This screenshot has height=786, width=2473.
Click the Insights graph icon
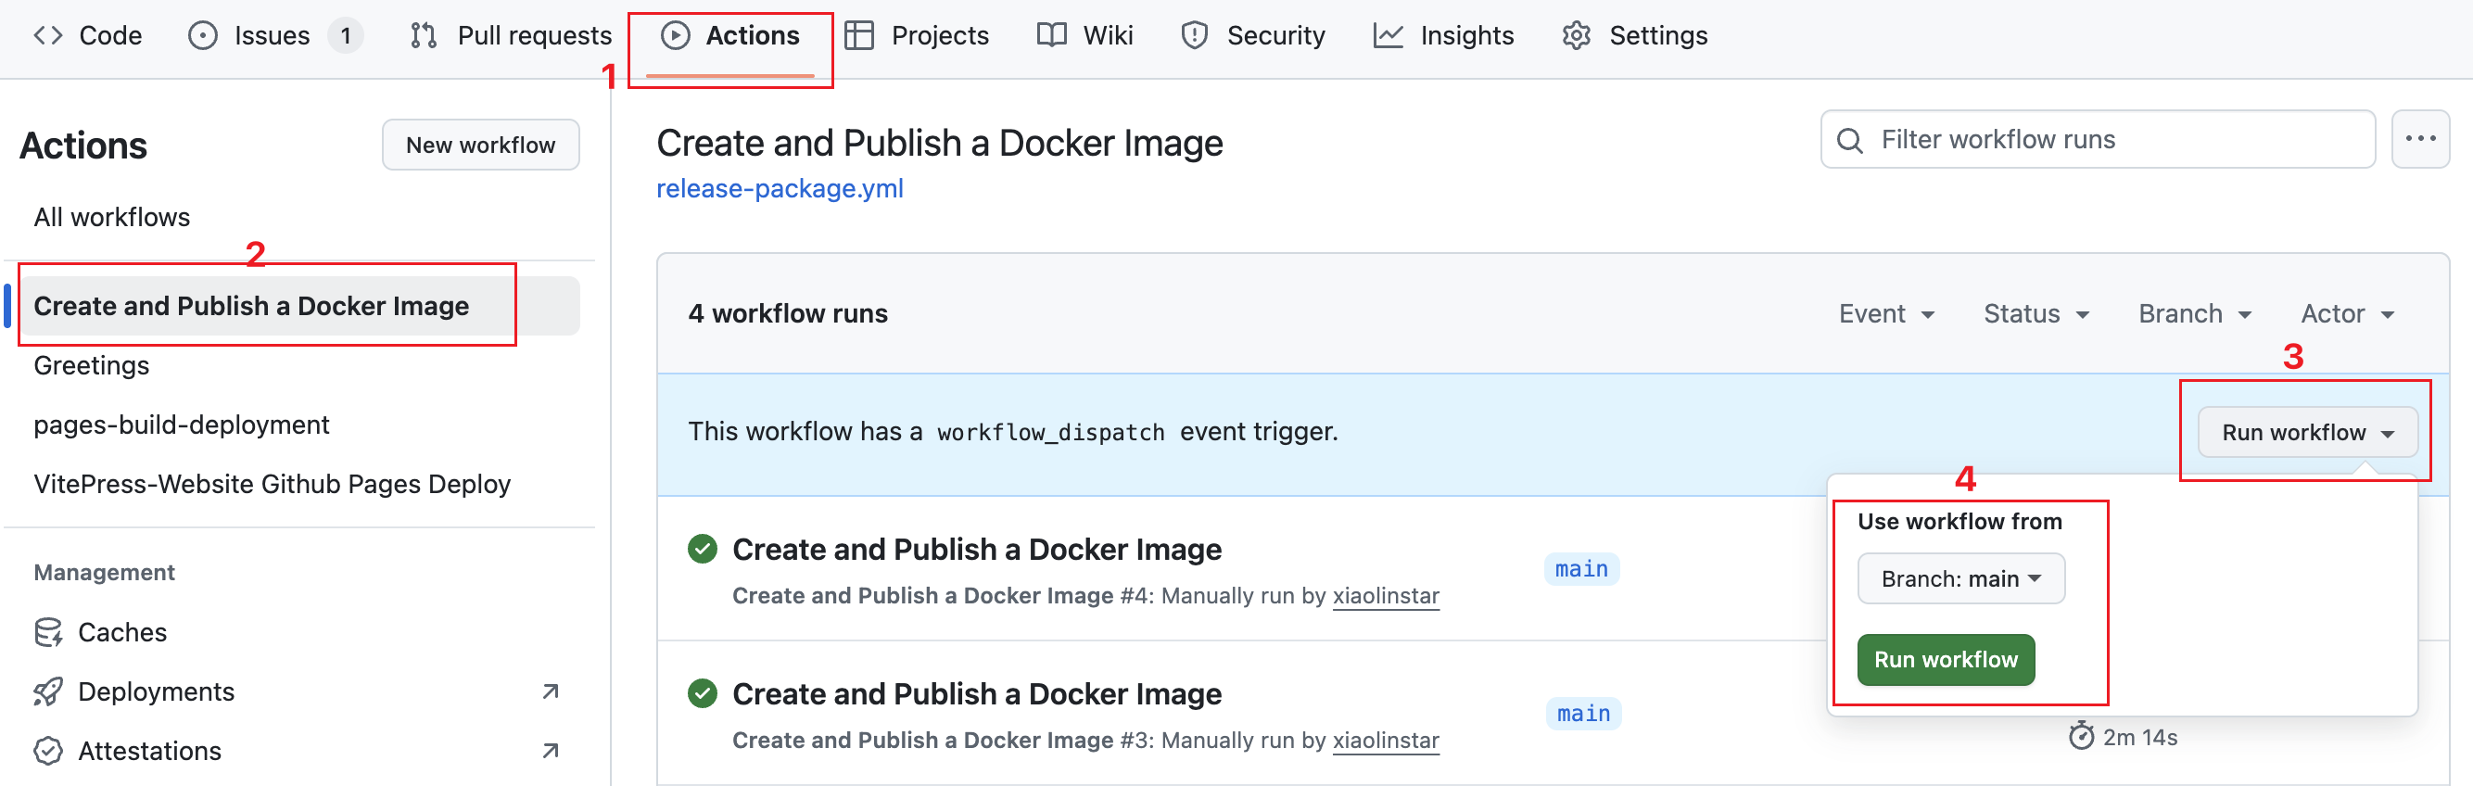point(1389,35)
